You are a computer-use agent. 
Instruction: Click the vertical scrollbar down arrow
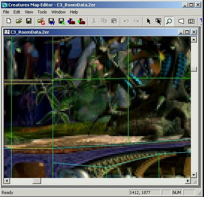click(x=194, y=175)
